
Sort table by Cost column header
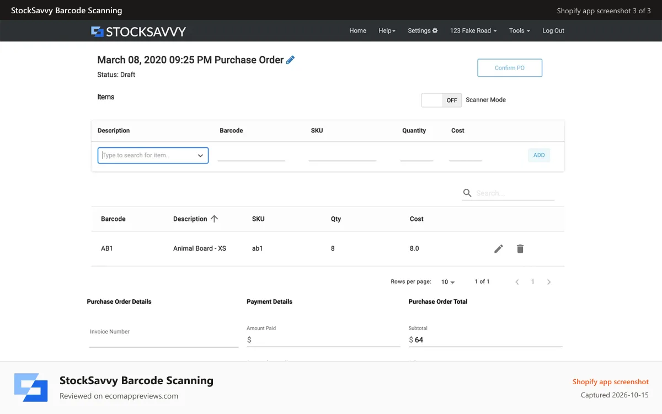tap(417, 219)
